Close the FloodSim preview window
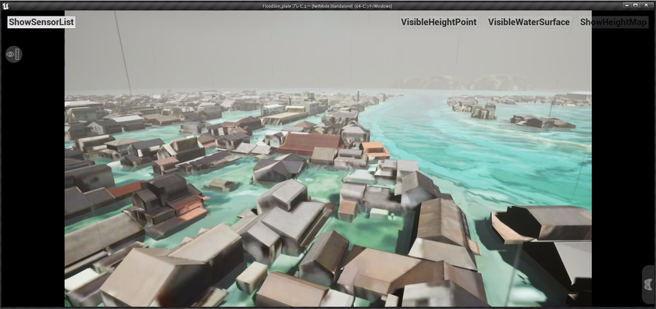The width and height of the screenshot is (656, 309). [647, 5]
